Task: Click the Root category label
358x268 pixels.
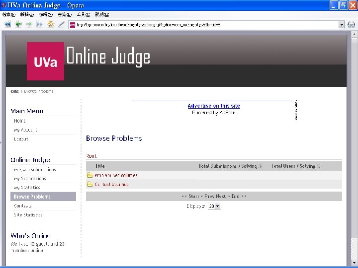Action: (91, 156)
